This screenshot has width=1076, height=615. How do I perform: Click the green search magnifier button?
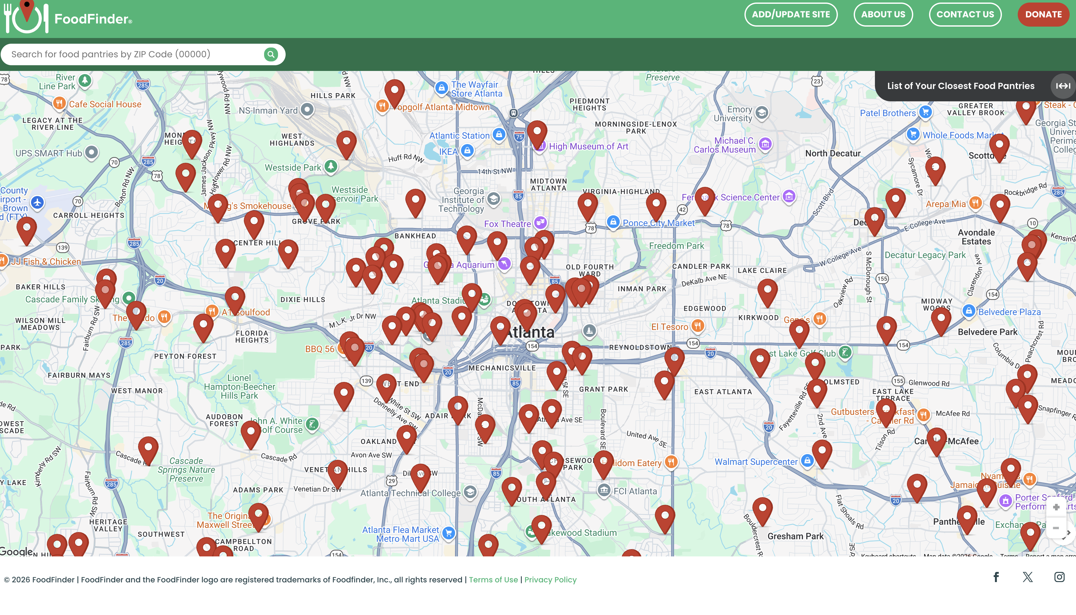click(271, 54)
